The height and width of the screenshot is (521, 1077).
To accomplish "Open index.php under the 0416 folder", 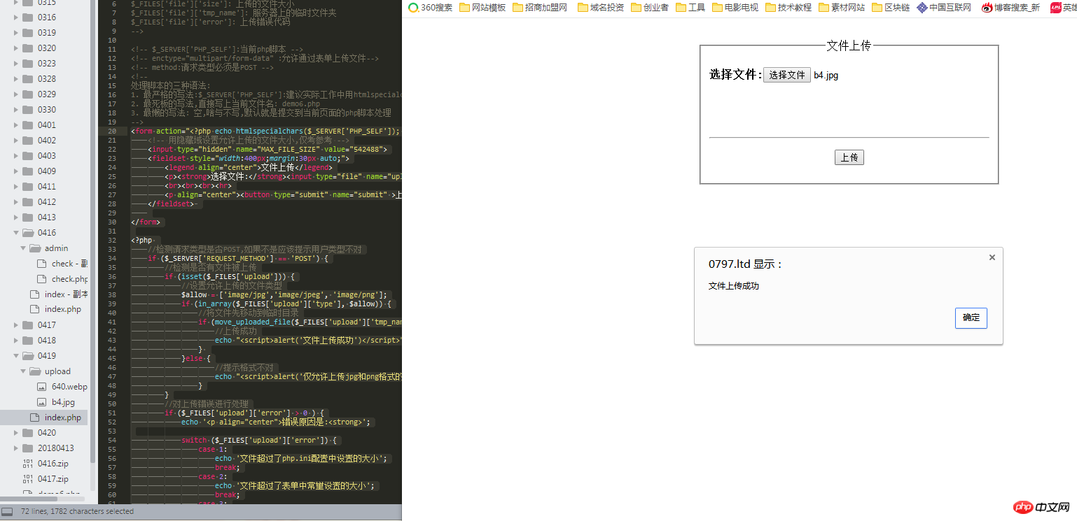I will (63, 309).
